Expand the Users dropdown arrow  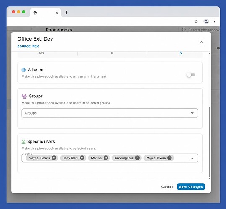pos(192,158)
